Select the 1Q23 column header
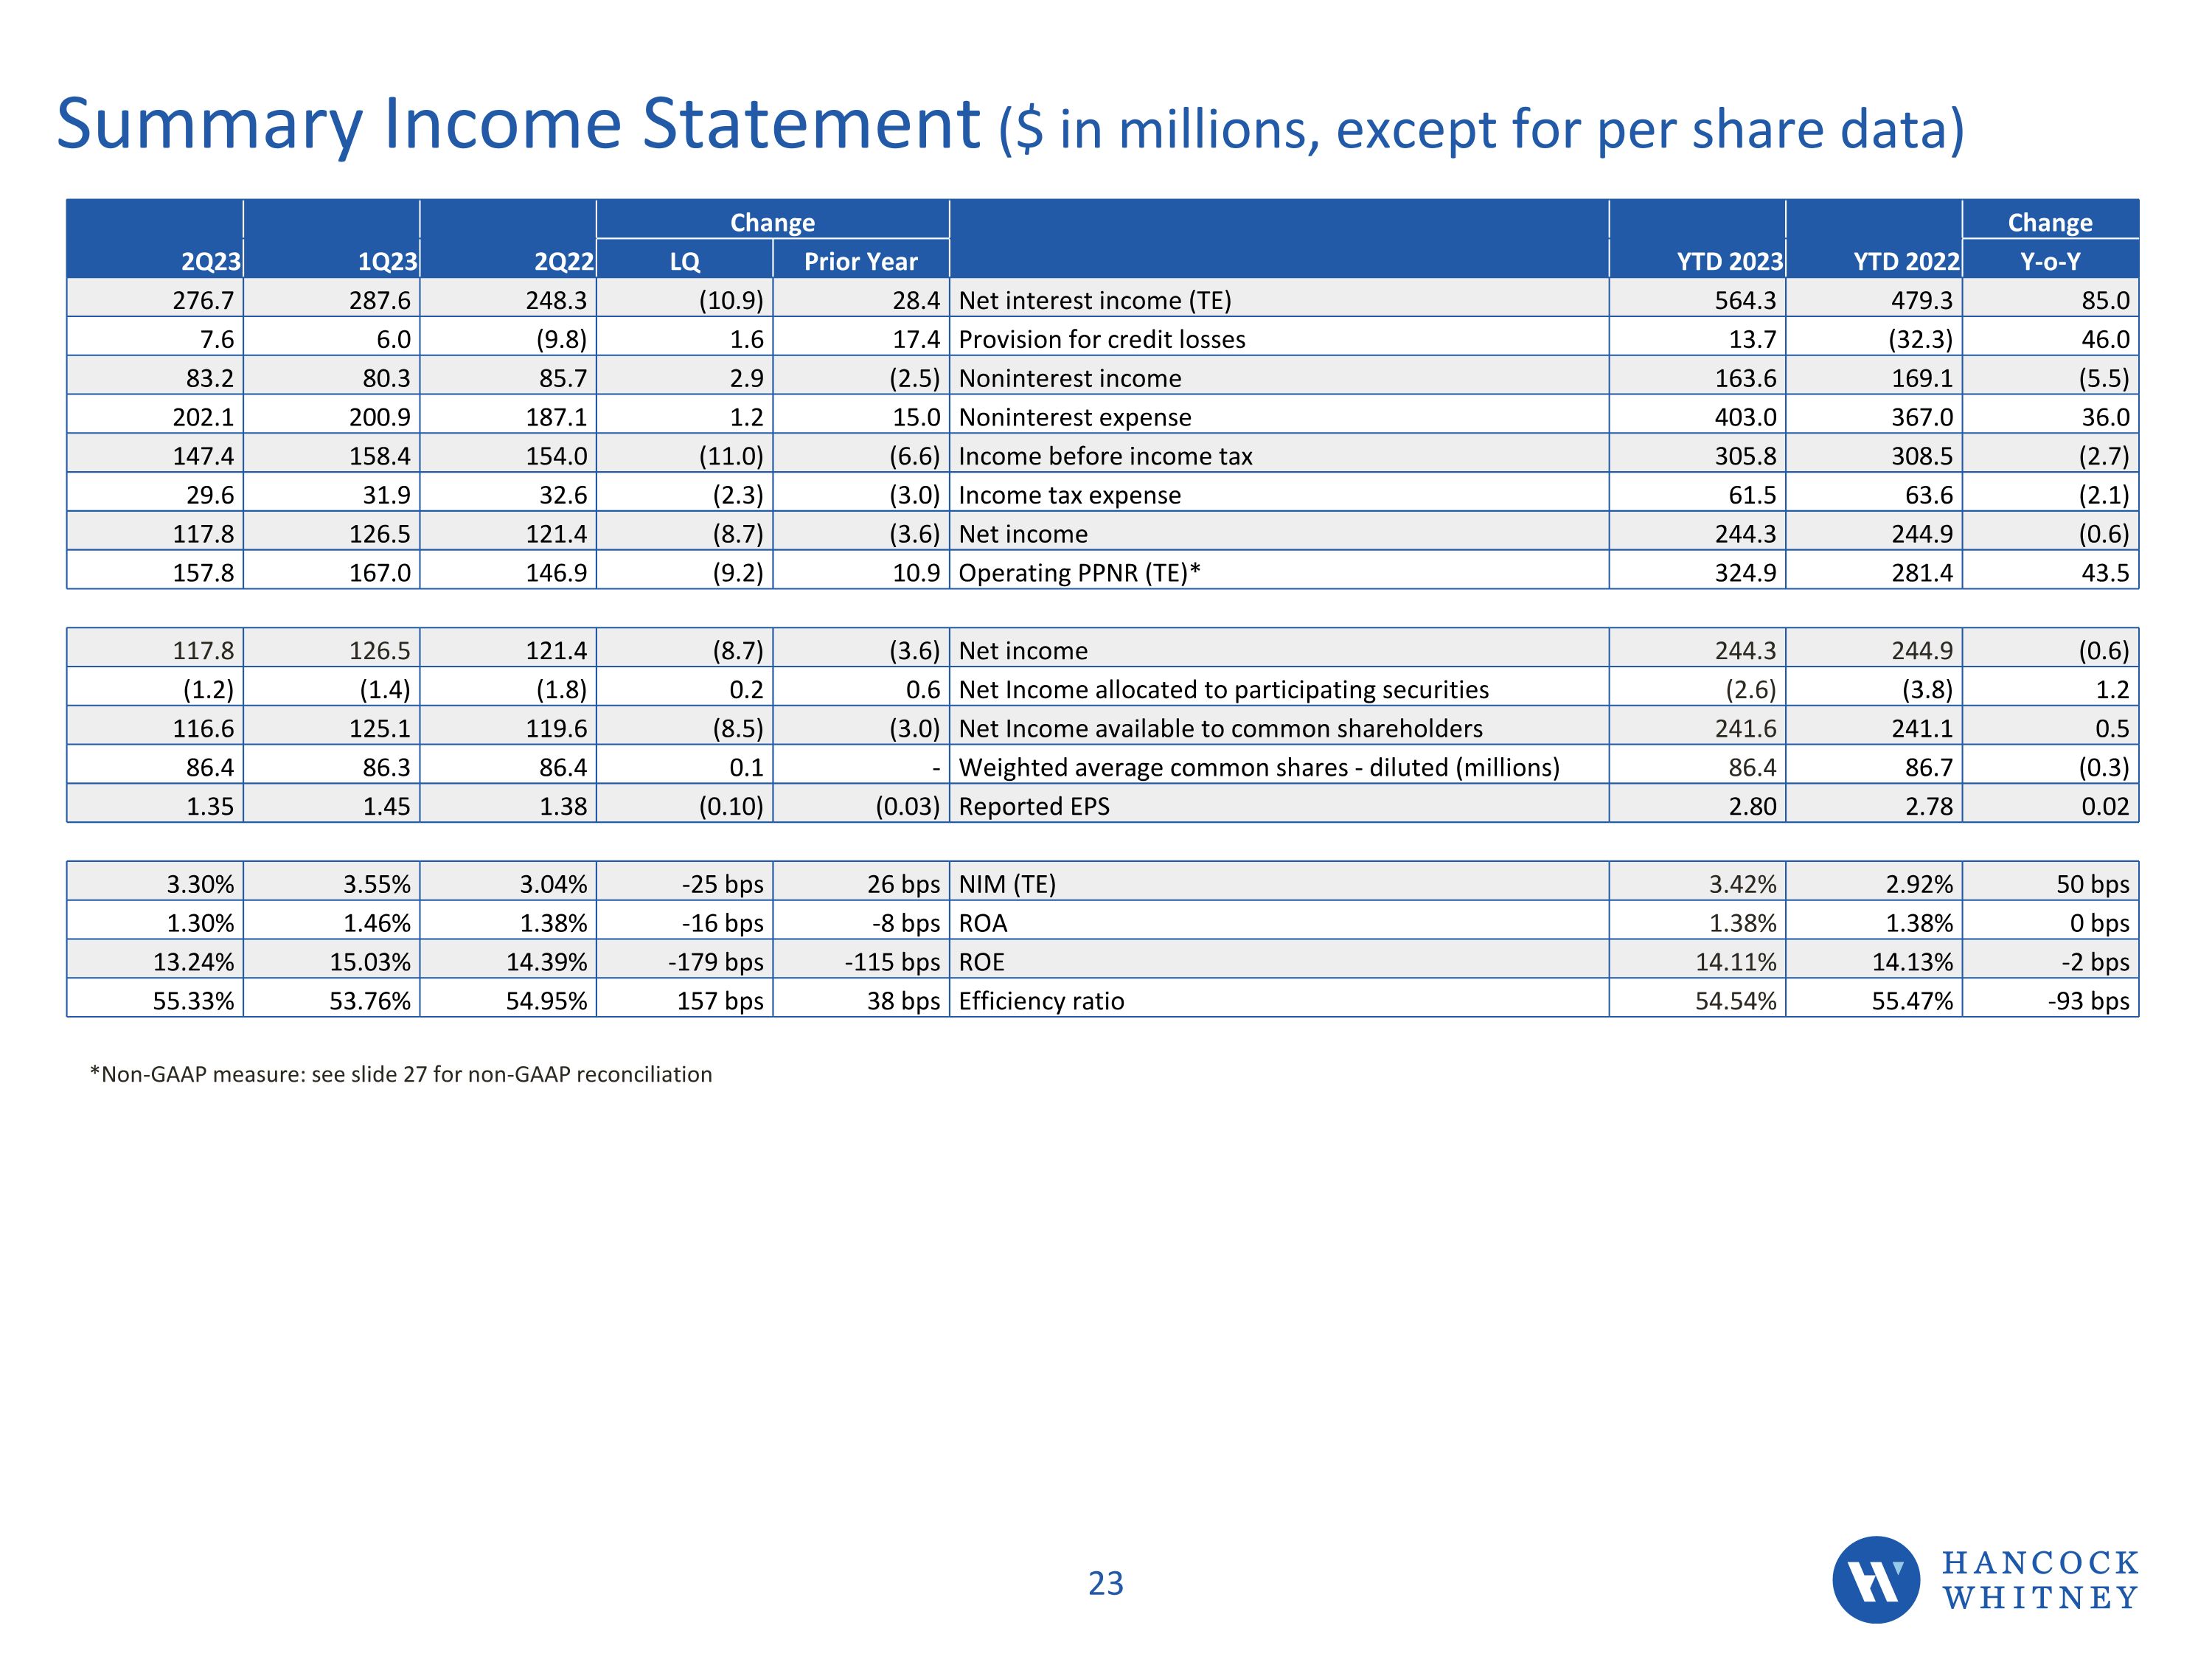This screenshot has height=1659, width=2212. point(387,261)
